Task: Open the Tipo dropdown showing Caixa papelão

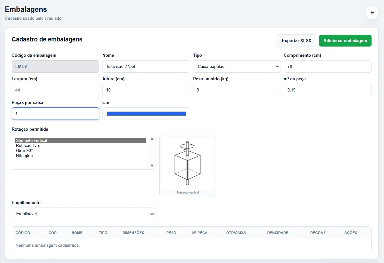Action: tap(237, 67)
